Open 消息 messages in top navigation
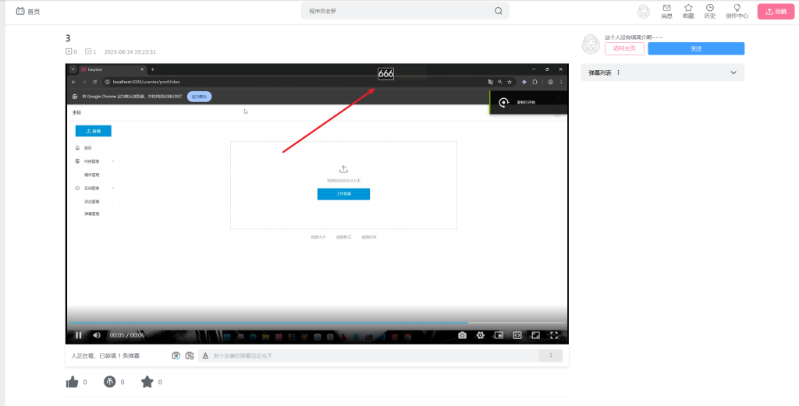799x406 pixels. 666,11
